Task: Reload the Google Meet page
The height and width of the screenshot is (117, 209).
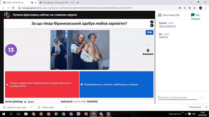Action: pyautogui.click(x=13, y=8)
